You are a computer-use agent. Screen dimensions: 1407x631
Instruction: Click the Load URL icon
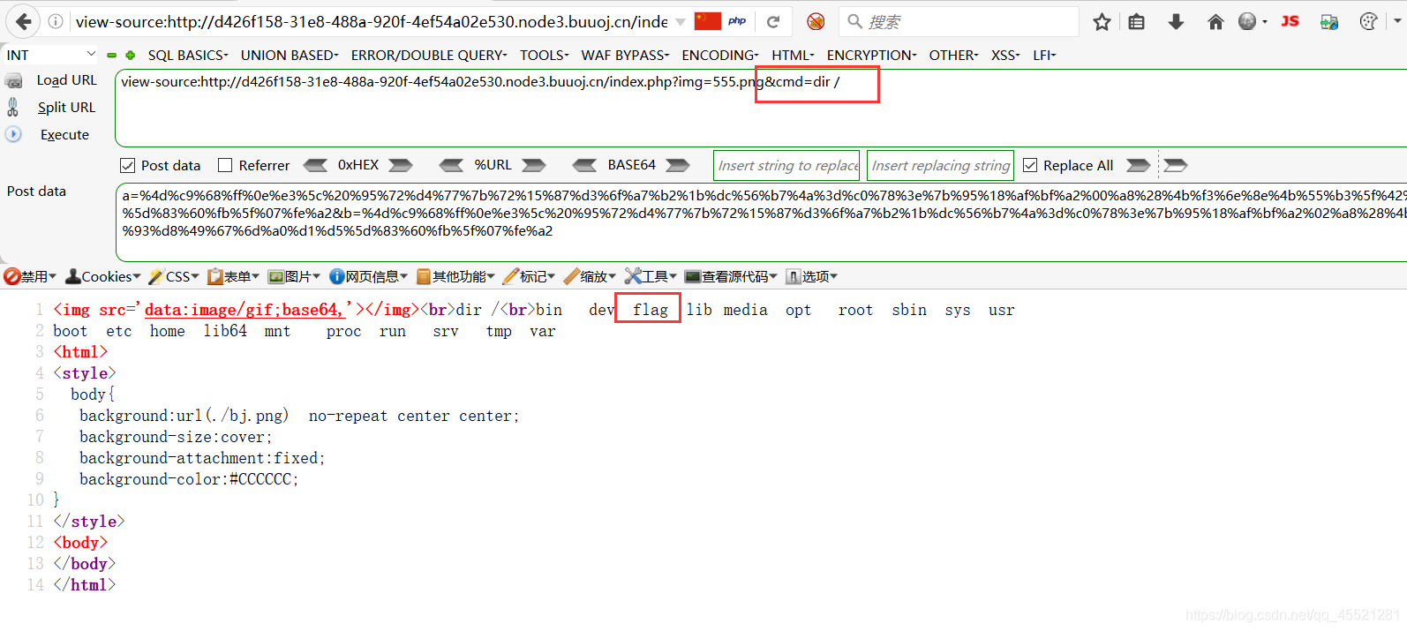[13, 80]
